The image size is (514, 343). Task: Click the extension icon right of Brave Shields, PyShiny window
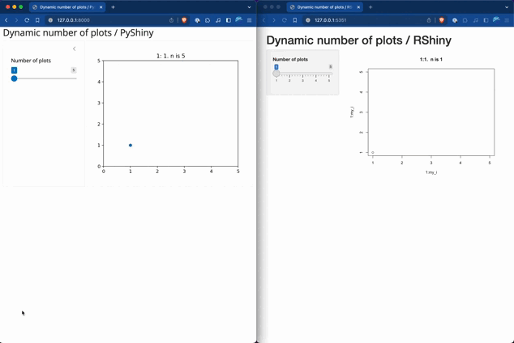click(197, 20)
